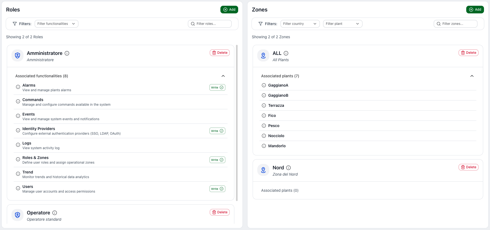Collapse Associated functionalities section chevron
The height and width of the screenshot is (230, 490).
coord(223,76)
